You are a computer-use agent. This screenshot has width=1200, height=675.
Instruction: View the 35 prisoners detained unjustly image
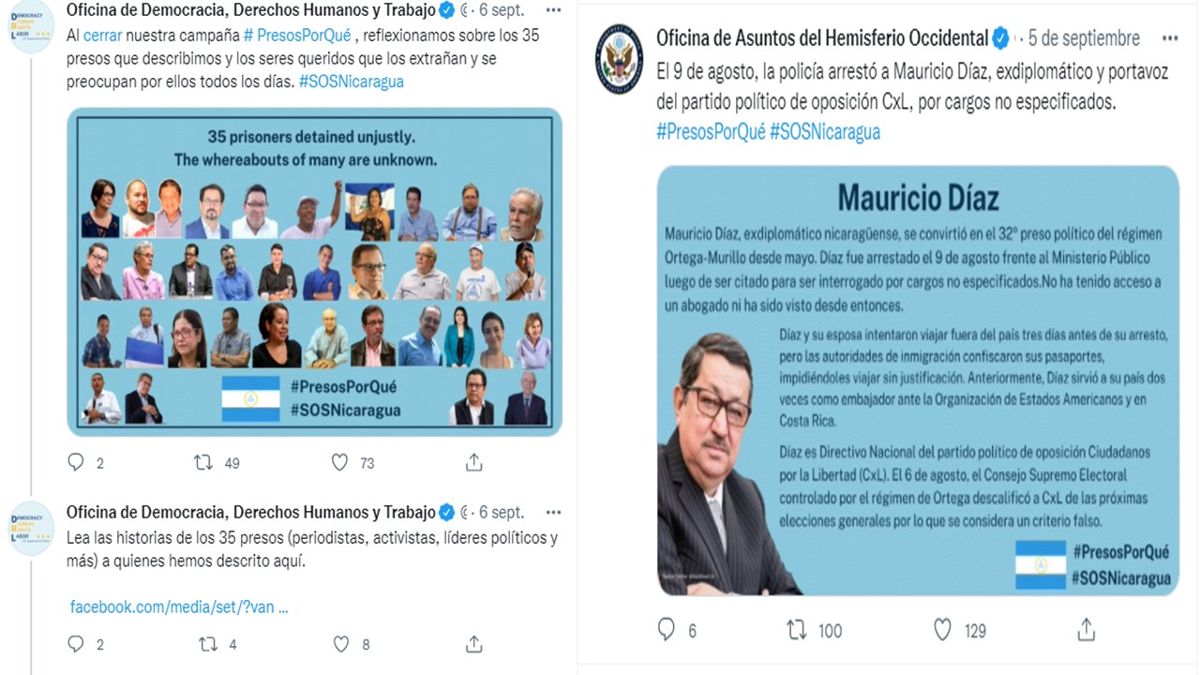(x=315, y=272)
